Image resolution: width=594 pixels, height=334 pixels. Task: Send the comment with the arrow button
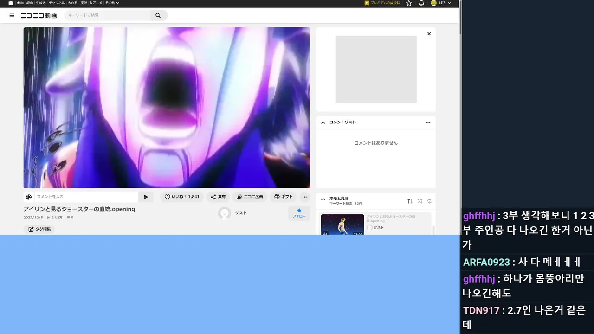pyautogui.click(x=146, y=197)
